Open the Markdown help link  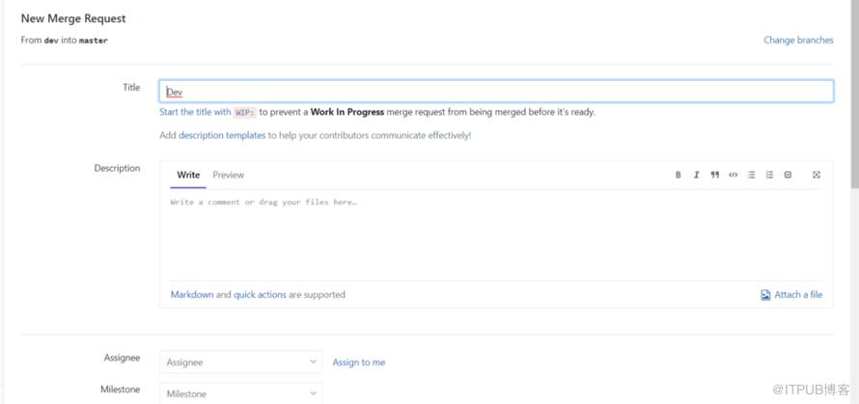192,294
